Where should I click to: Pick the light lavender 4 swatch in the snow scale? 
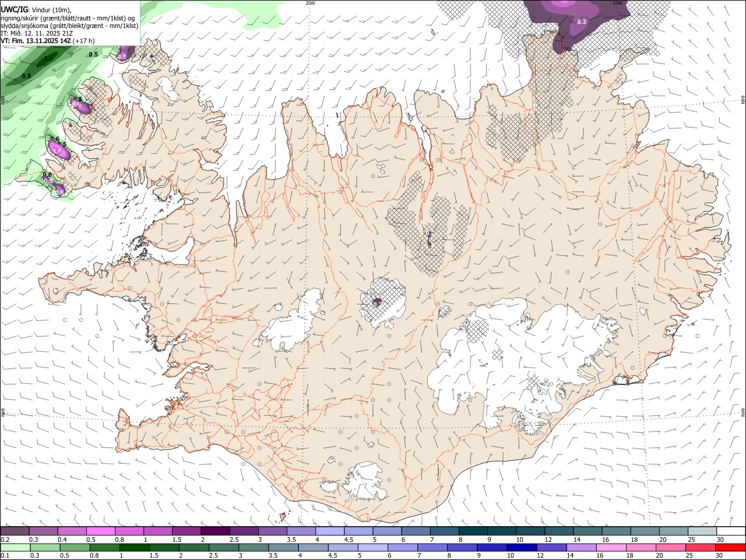point(329,531)
